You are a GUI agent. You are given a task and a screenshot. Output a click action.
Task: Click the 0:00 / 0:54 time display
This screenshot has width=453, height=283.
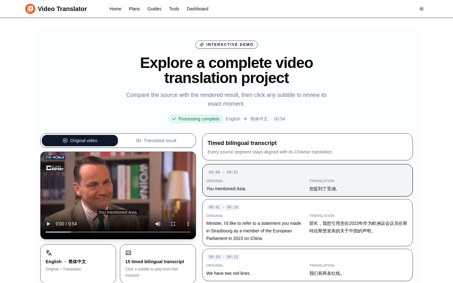(x=66, y=224)
